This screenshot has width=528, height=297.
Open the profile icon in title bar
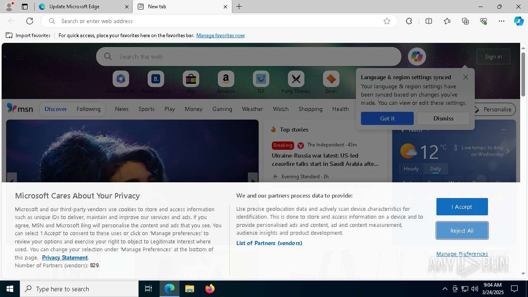tap(9, 7)
